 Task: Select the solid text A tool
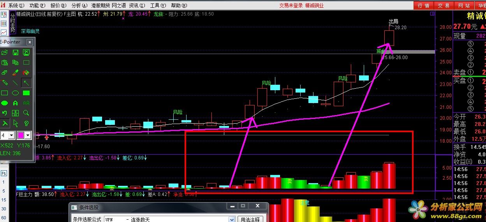coord(16,103)
